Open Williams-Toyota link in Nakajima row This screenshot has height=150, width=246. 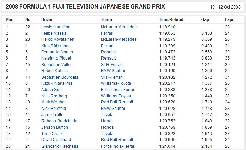pyautogui.click(x=116, y=83)
